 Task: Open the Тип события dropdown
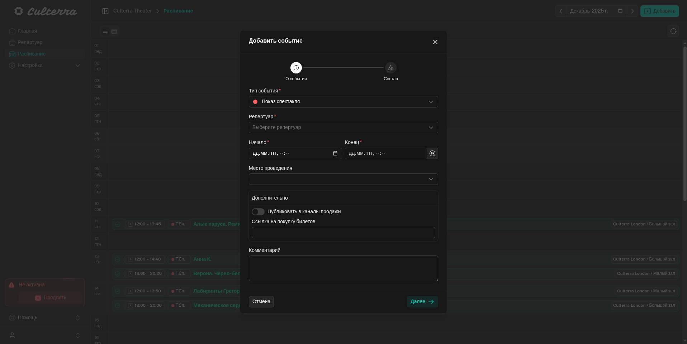343,102
